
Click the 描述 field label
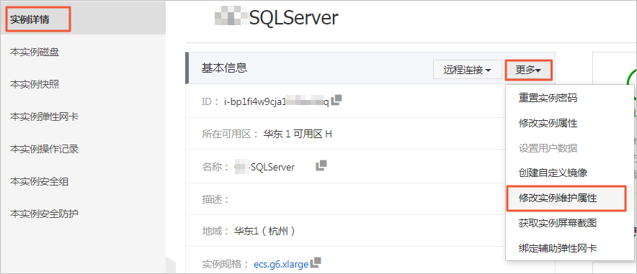(x=215, y=199)
